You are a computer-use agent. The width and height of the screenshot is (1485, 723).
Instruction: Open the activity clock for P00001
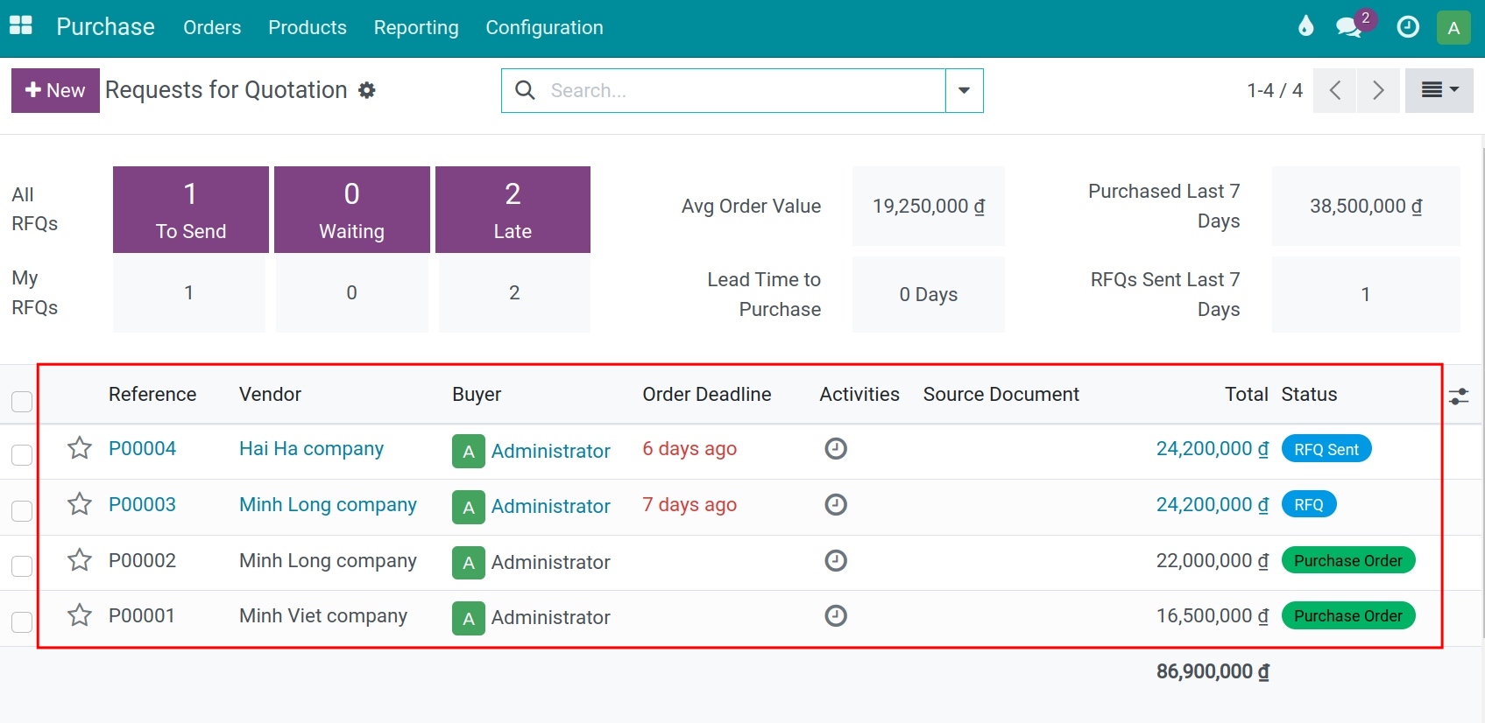(836, 616)
